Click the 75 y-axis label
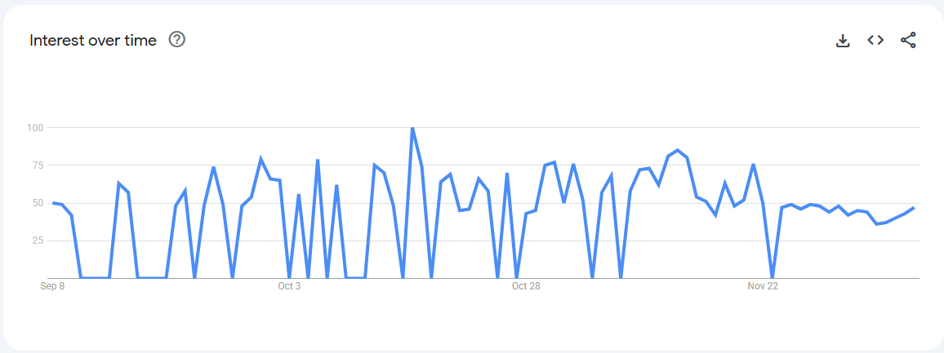The width and height of the screenshot is (944, 353). pyautogui.click(x=37, y=165)
